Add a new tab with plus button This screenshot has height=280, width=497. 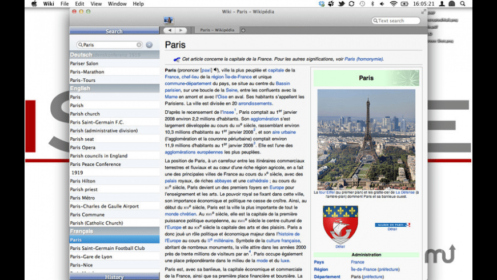[x=243, y=30]
